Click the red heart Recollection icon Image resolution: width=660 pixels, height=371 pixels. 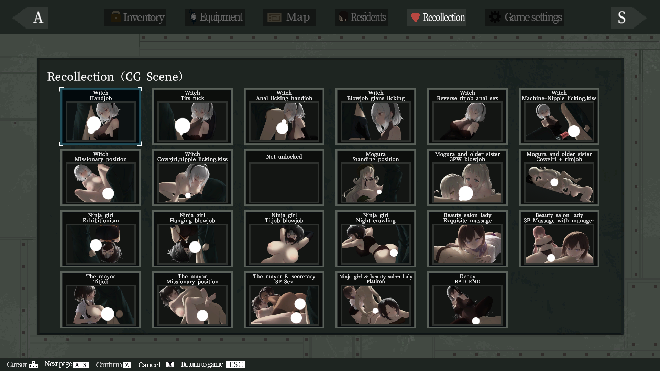coord(415,17)
